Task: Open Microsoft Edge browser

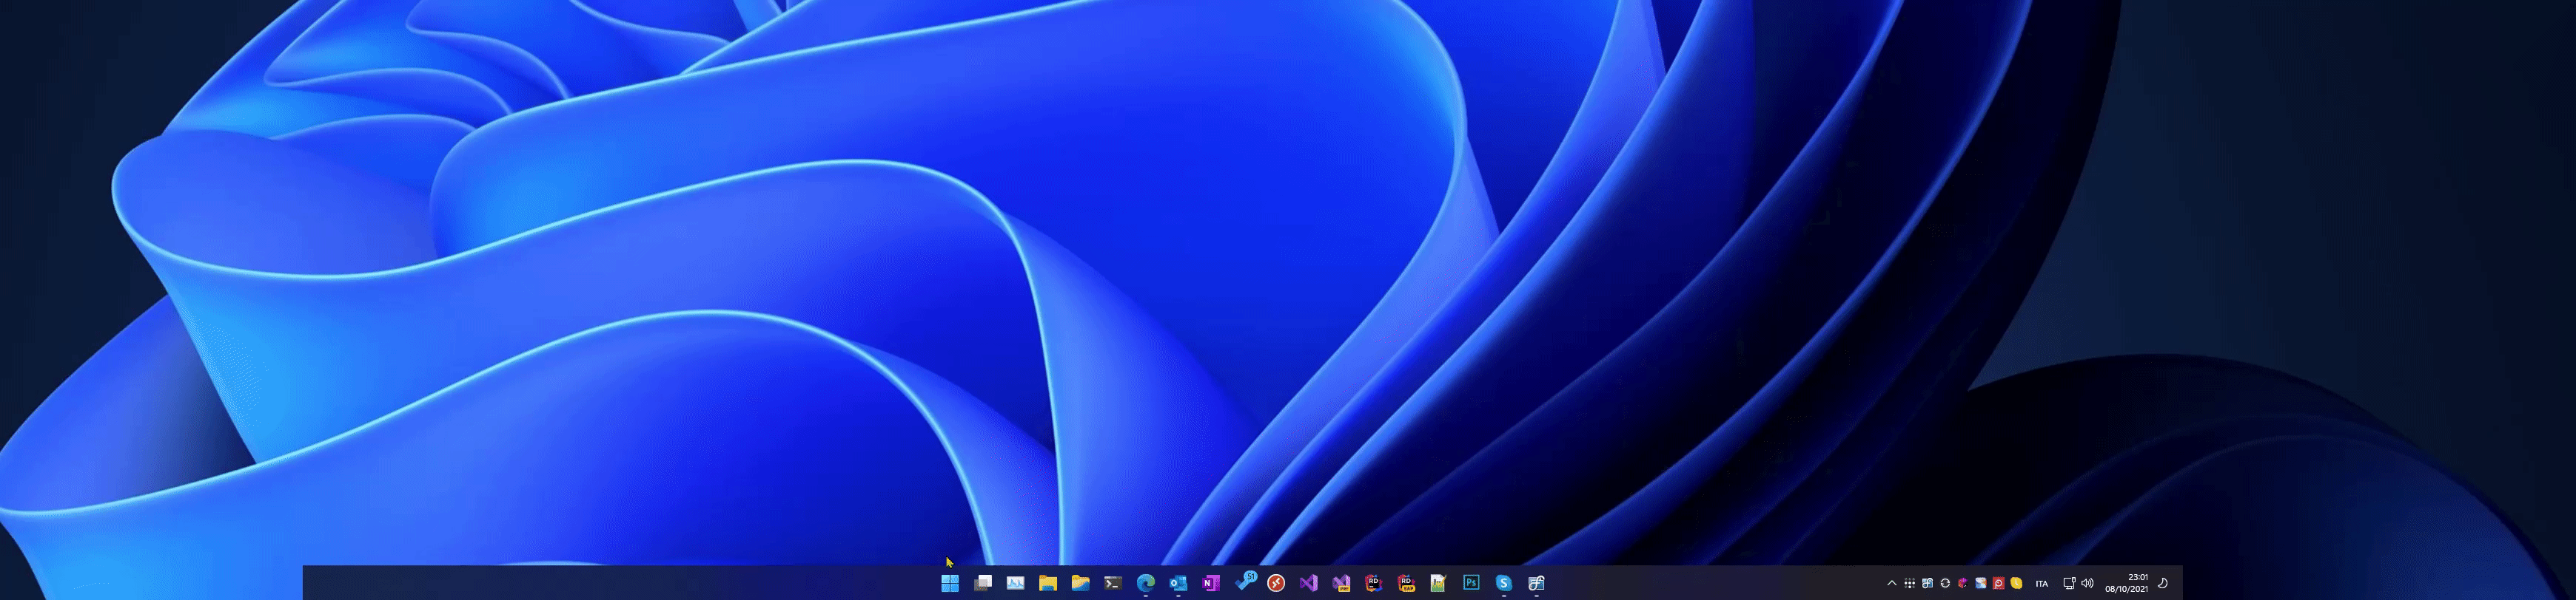Action: coord(1145,583)
